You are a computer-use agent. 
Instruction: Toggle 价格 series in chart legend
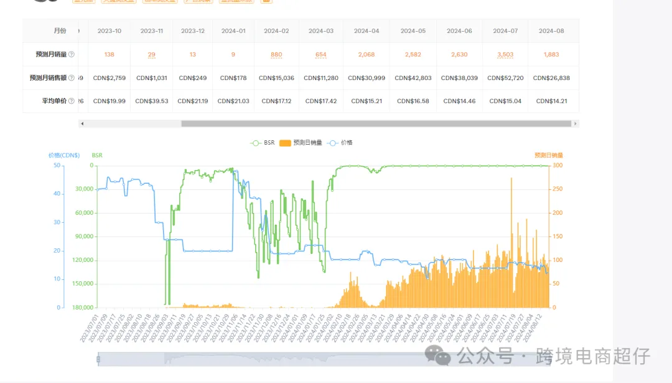coord(340,143)
